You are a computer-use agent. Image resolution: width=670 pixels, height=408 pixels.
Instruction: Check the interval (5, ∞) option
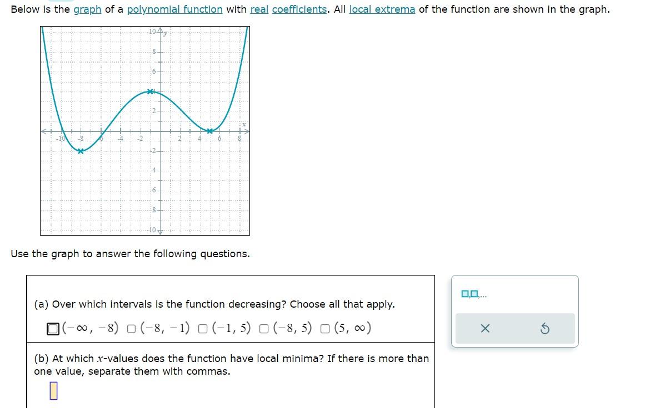point(324,328)
